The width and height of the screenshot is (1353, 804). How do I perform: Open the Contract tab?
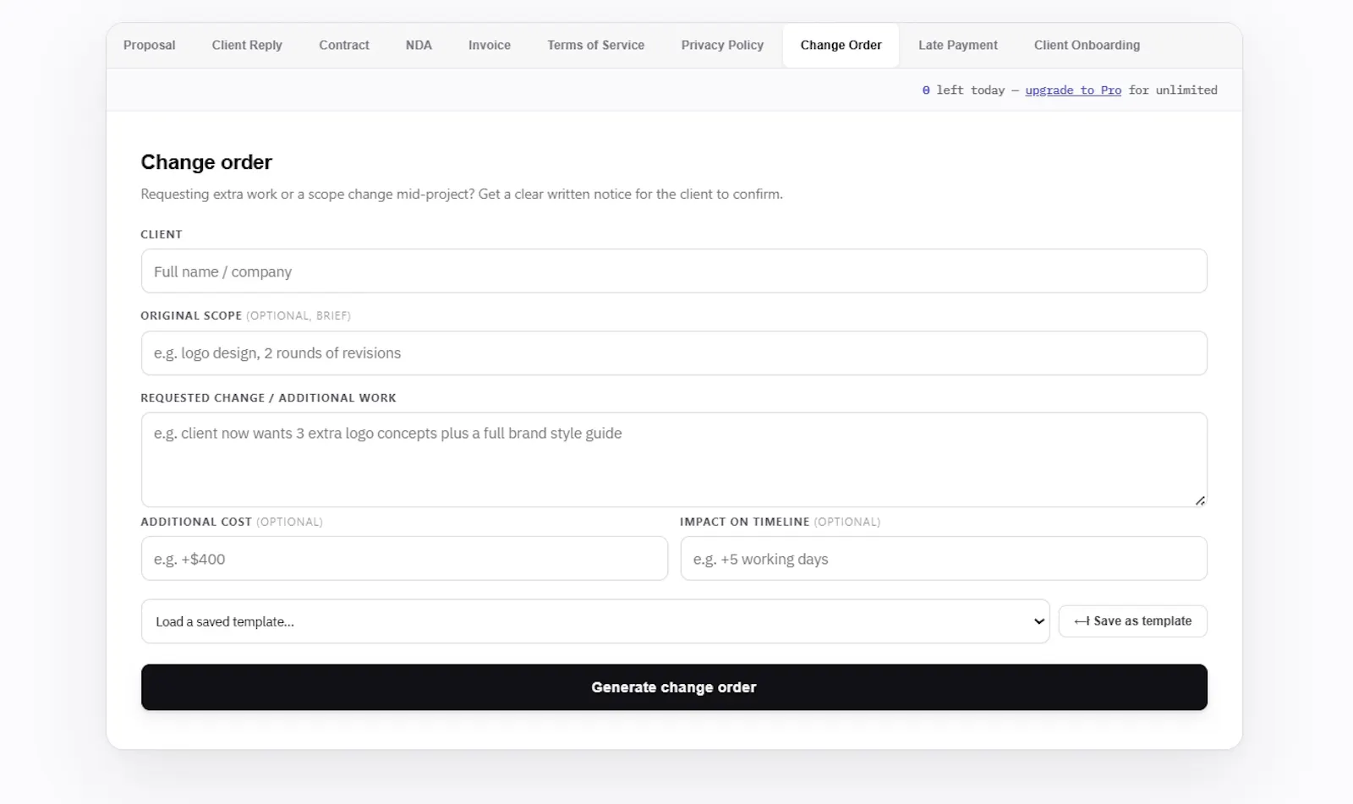[x=344, y=45]
